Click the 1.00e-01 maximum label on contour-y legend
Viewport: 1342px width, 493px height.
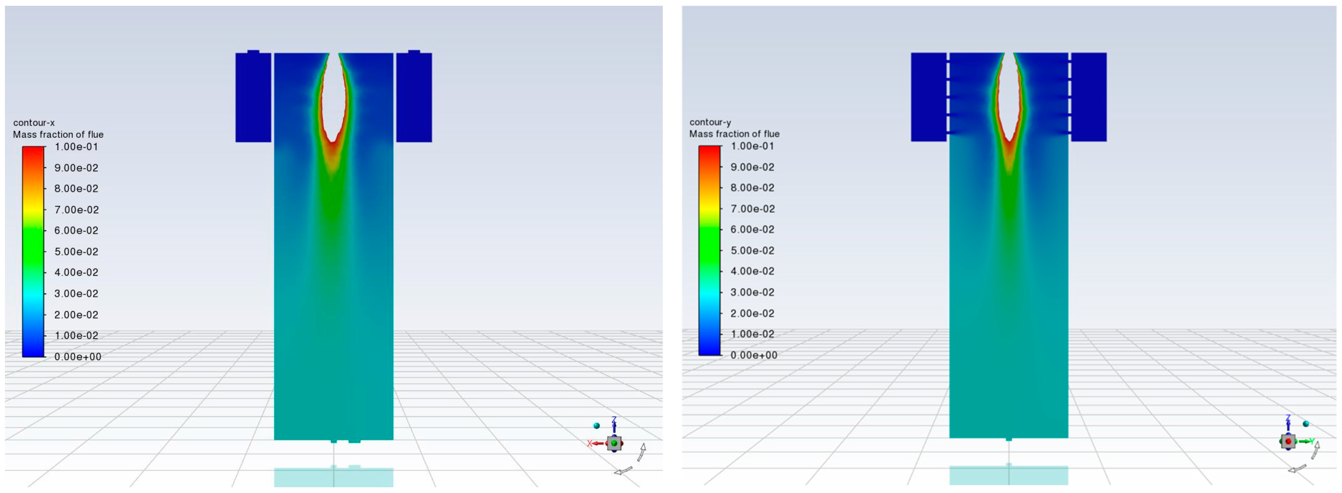pos(752,146)
